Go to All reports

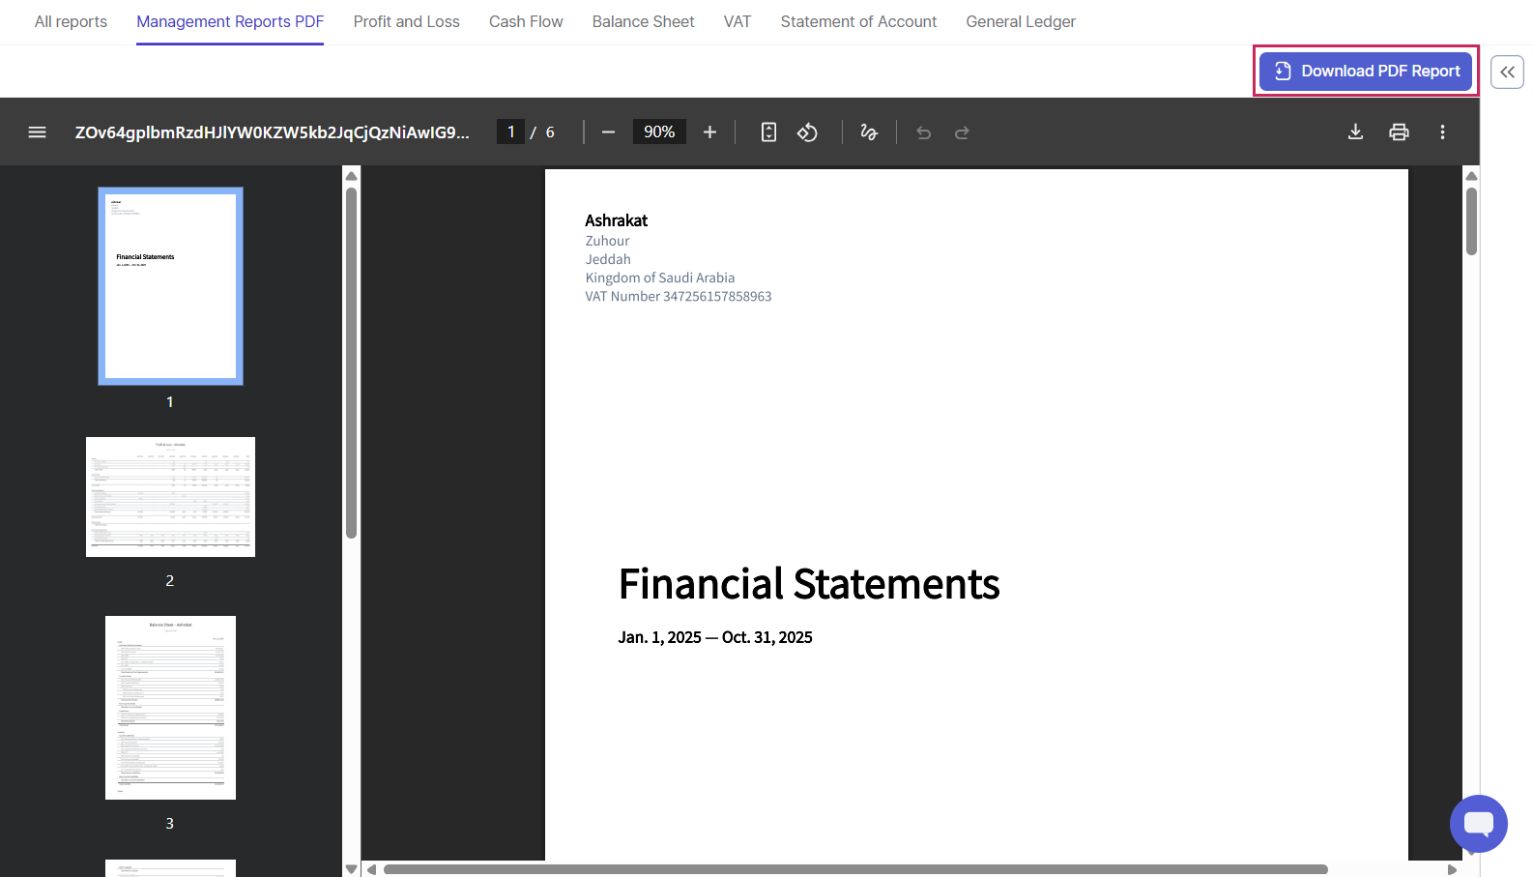[71, 21]
